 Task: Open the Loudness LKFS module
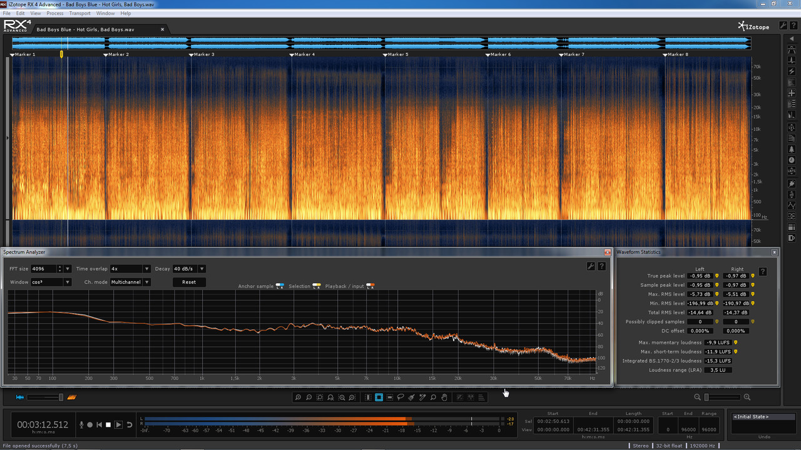pyautogui.click(x=792, y=170)
